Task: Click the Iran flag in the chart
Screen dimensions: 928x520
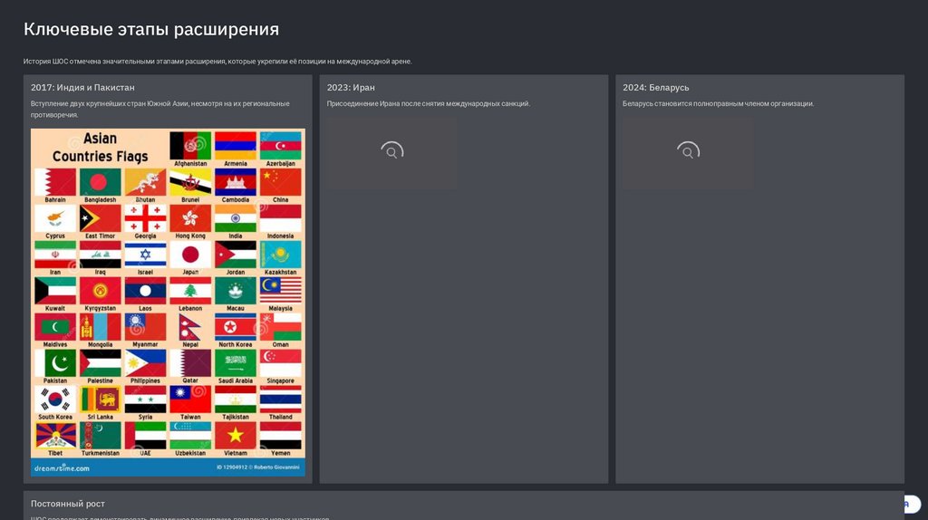Action: point(55,255)
